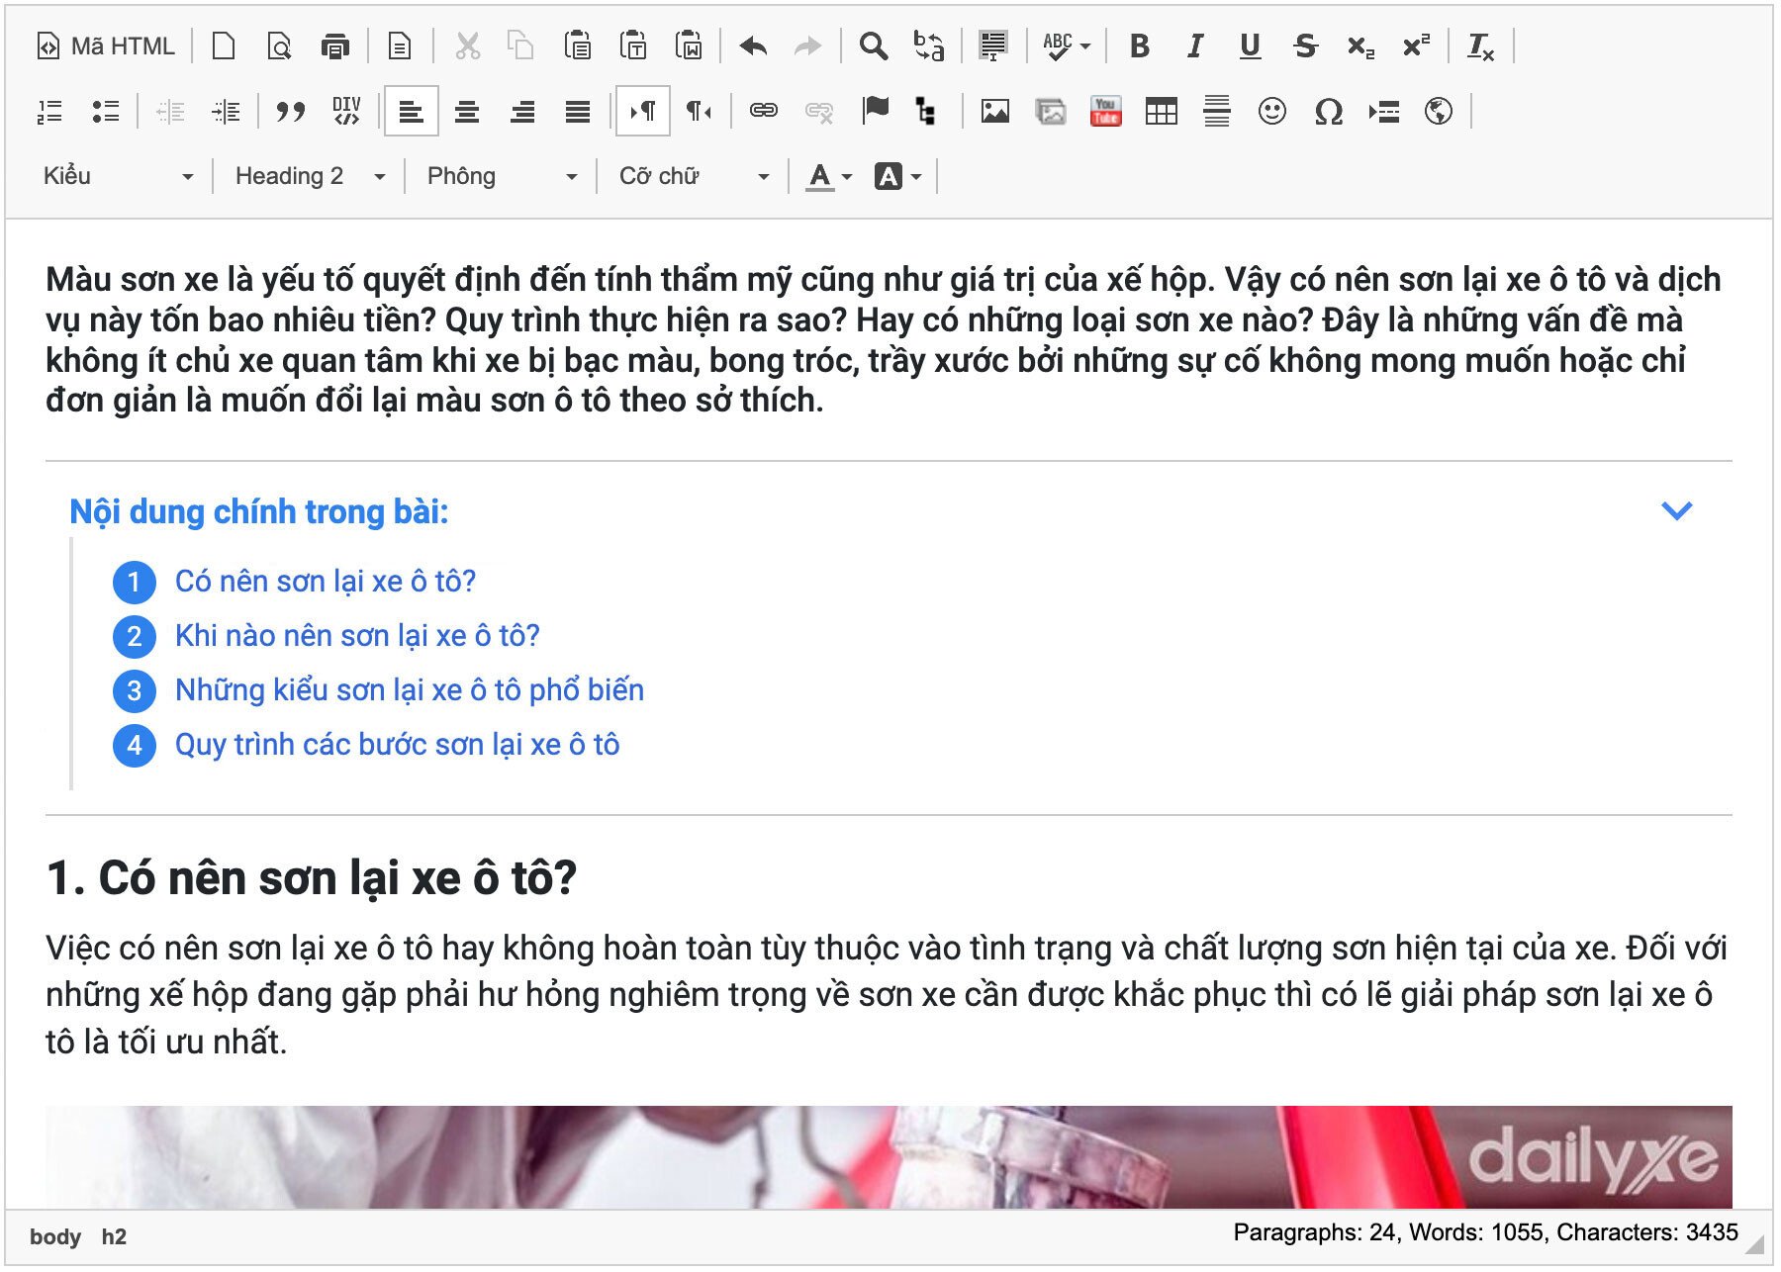Toggle italic text style

pos(1195,46)
